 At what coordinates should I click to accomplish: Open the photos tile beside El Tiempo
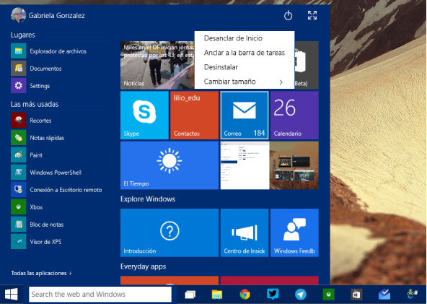click(x=269, y=165)
